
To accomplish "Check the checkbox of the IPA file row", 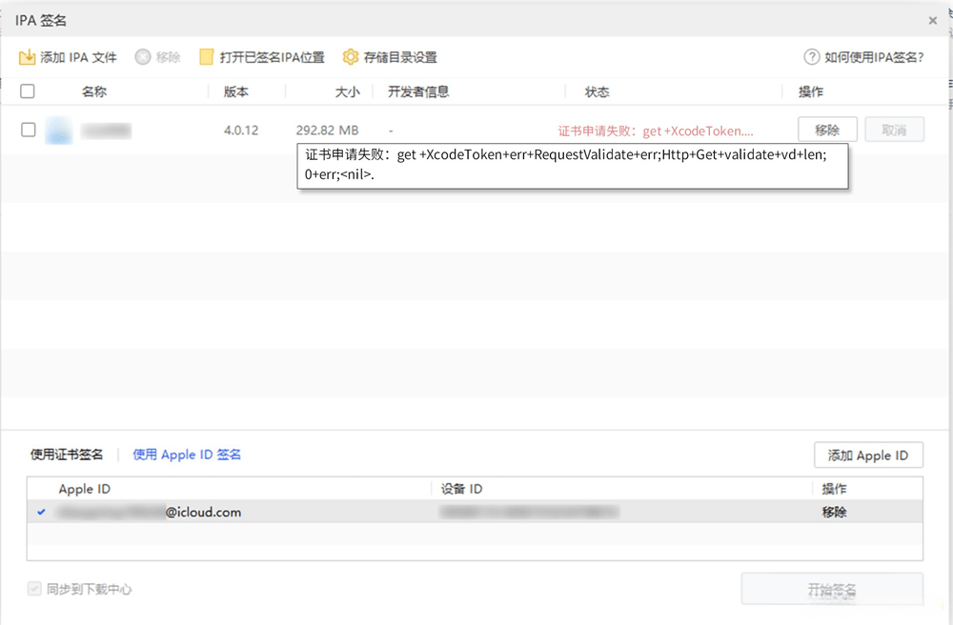I will coord(28,130).
